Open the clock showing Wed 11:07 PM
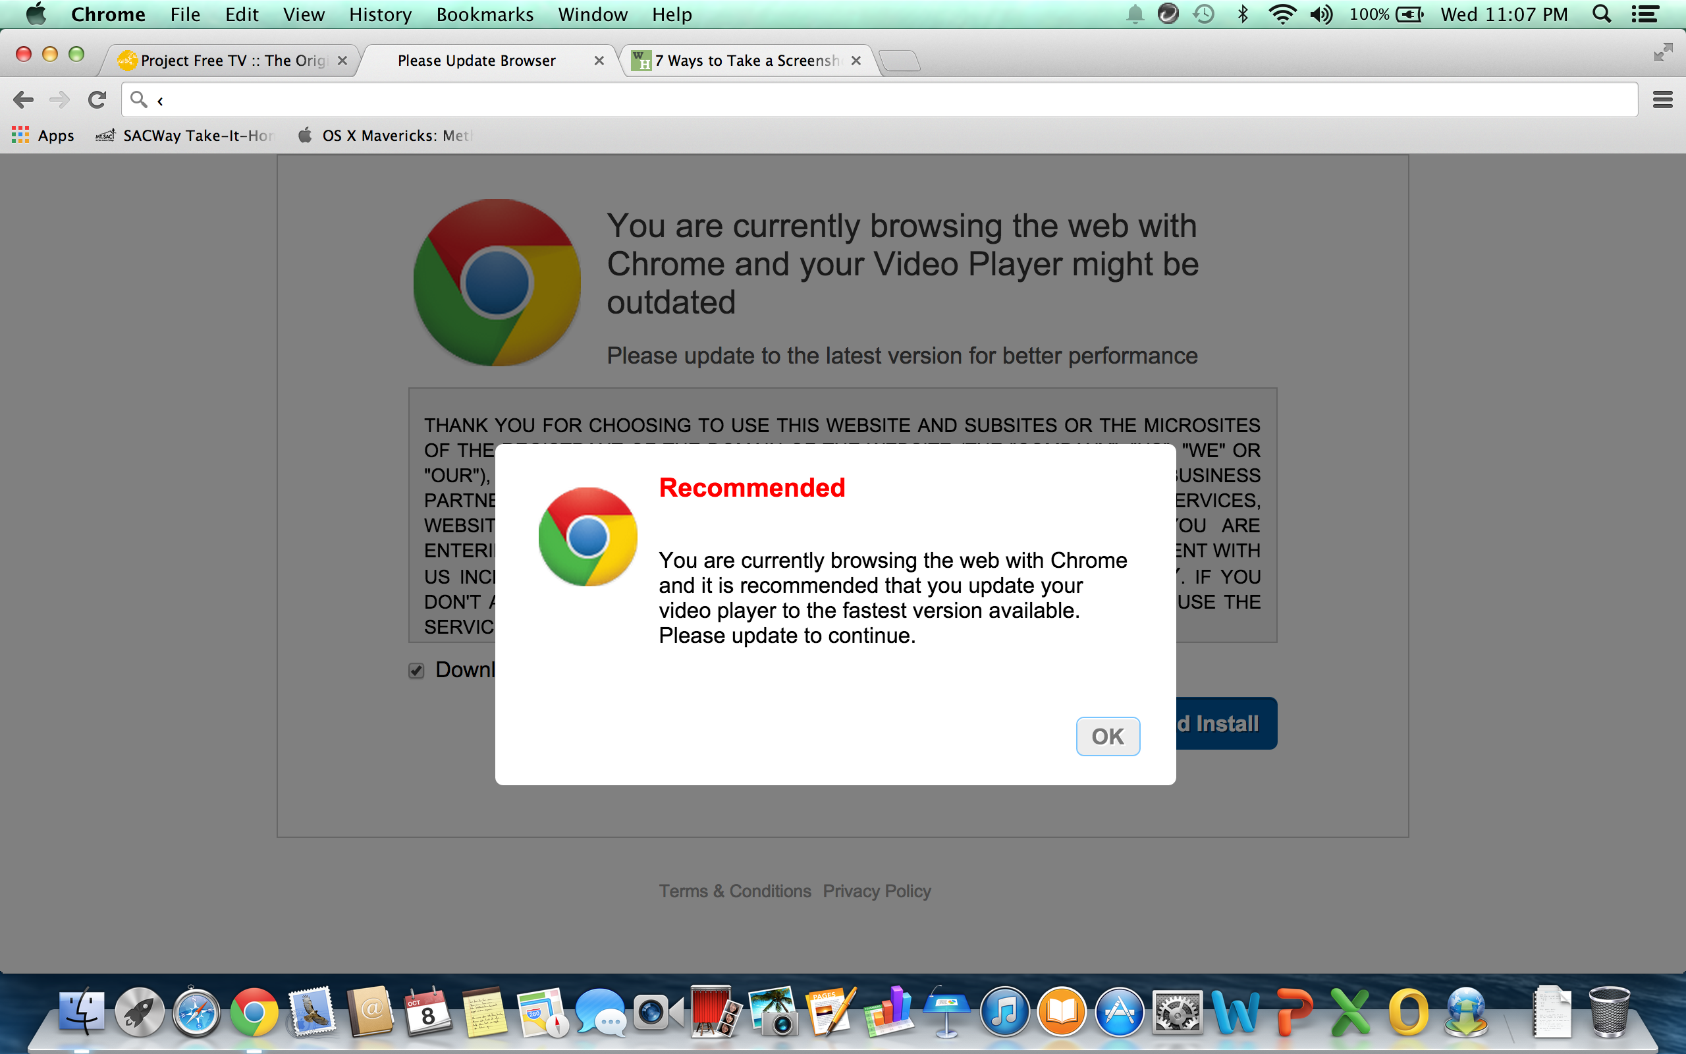Screen dimensions: 1686x1054 (1504, 14)
